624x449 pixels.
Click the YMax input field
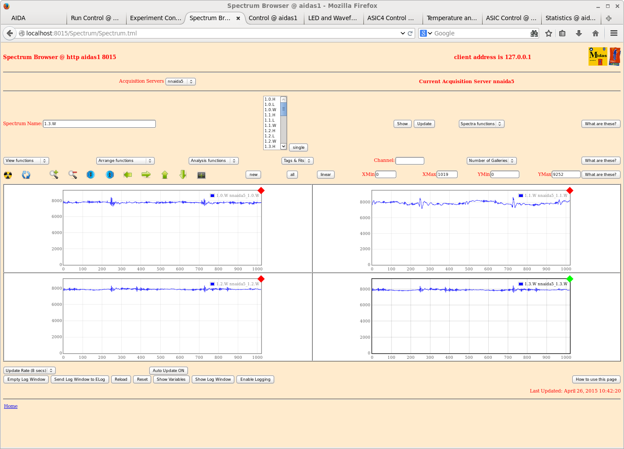[x=566, y=175]
